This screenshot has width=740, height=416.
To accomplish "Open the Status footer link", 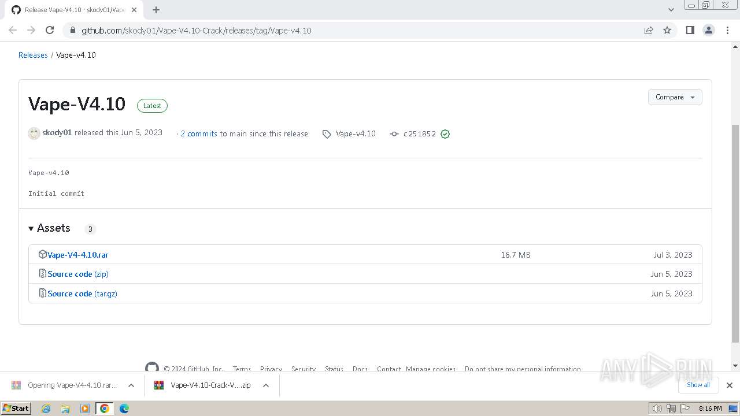I will (334, 369).
